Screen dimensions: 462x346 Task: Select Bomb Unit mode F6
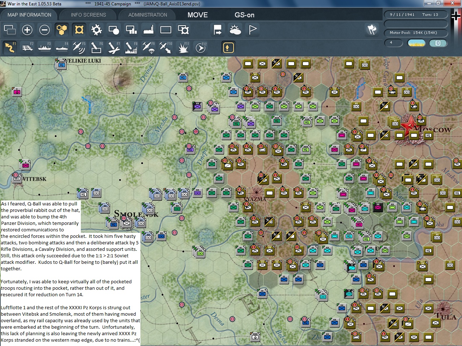(x=96, y=48)
